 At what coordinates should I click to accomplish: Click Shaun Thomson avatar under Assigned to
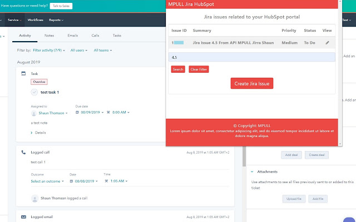point(33,113)
